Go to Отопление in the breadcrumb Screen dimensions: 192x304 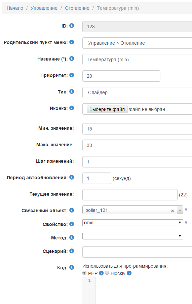pos(77,8)
